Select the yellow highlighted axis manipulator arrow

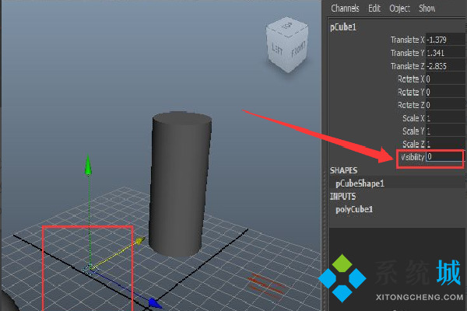pos(139,242)
